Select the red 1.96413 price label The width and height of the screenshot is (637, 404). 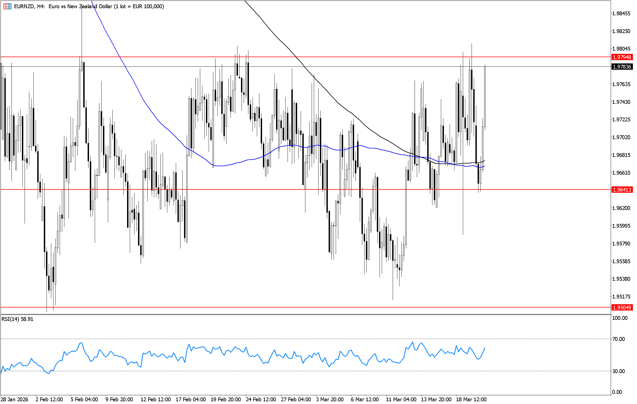tap(622, 190)
